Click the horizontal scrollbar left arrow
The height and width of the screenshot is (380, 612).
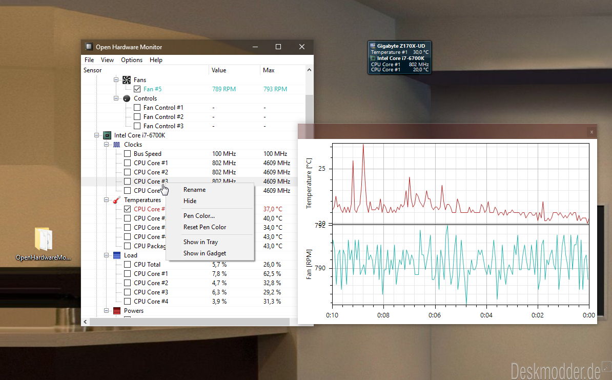pos(85,322)
